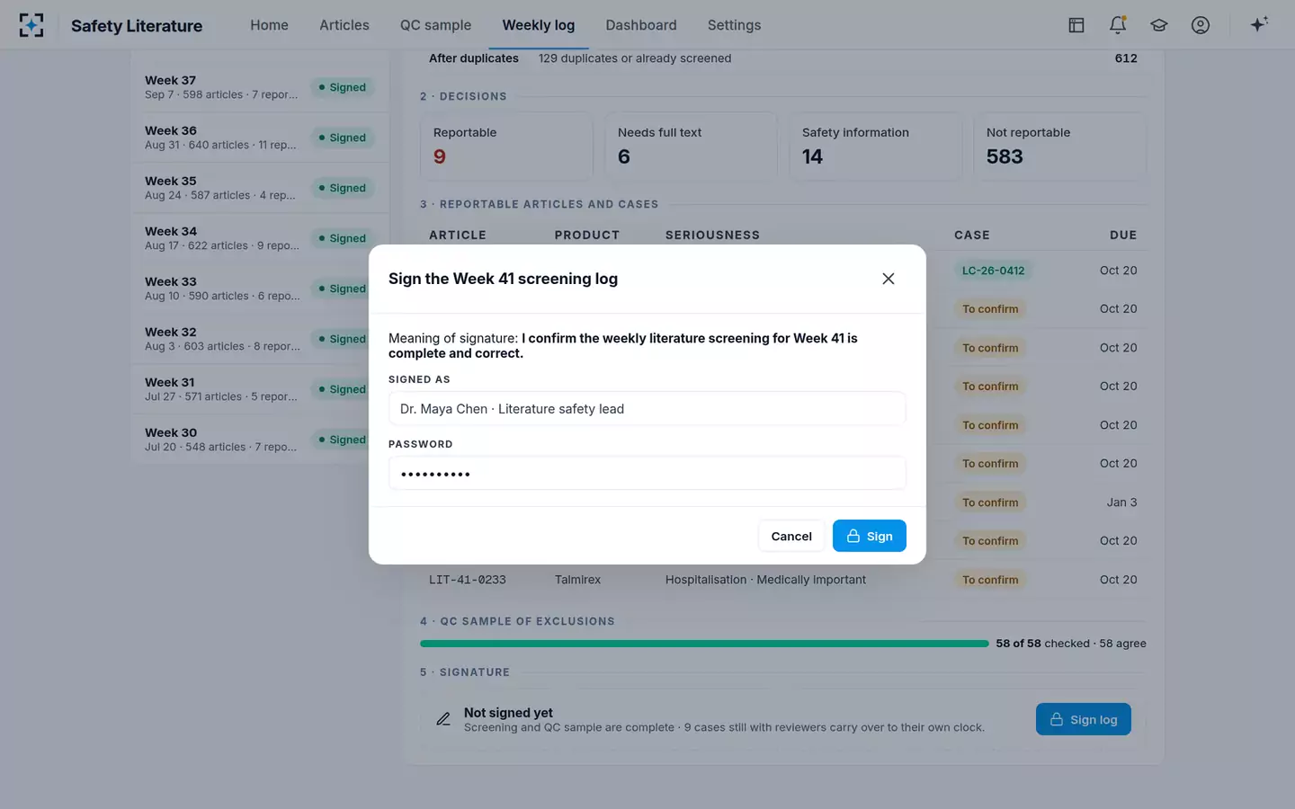Select Week 33 in the log list
The height and width of the screenshot is (809, 1295).
click(260, 289)
